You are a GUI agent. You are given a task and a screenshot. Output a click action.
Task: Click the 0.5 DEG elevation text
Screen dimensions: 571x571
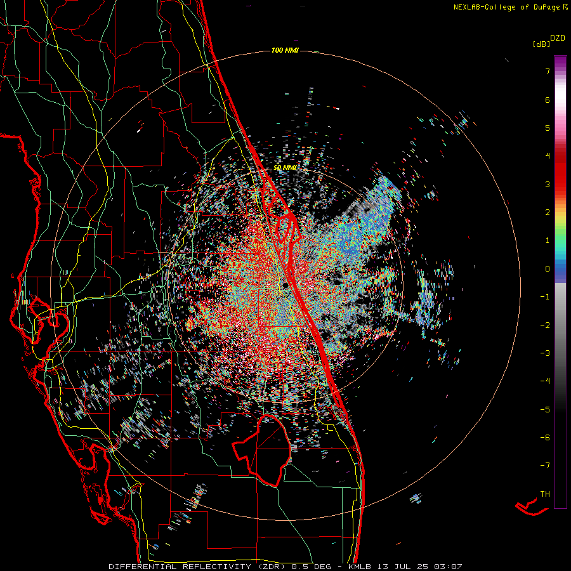(311, 567)
